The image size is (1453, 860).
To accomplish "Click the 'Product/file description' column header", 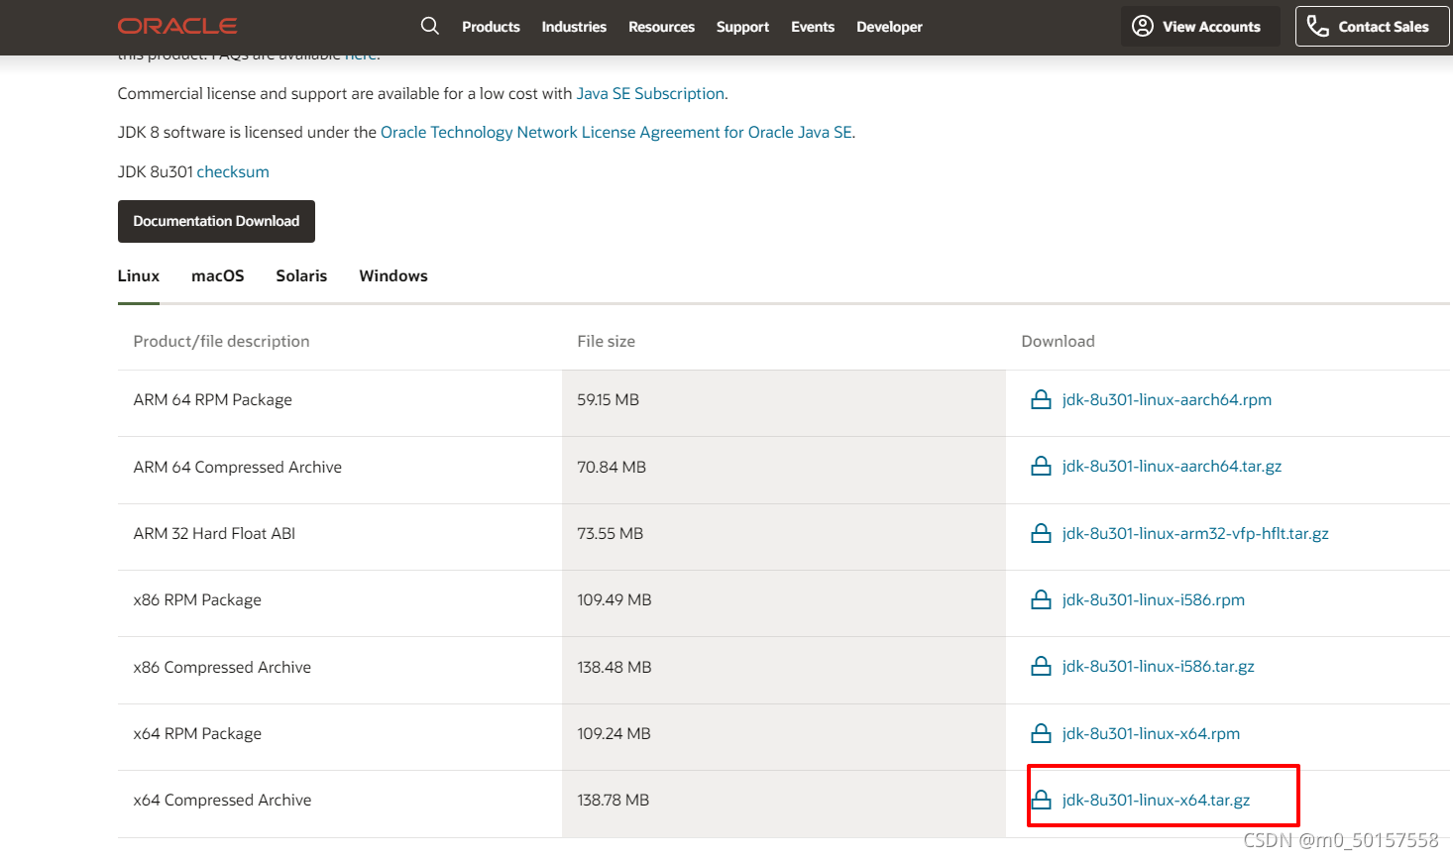I will [x=222, y=341].
